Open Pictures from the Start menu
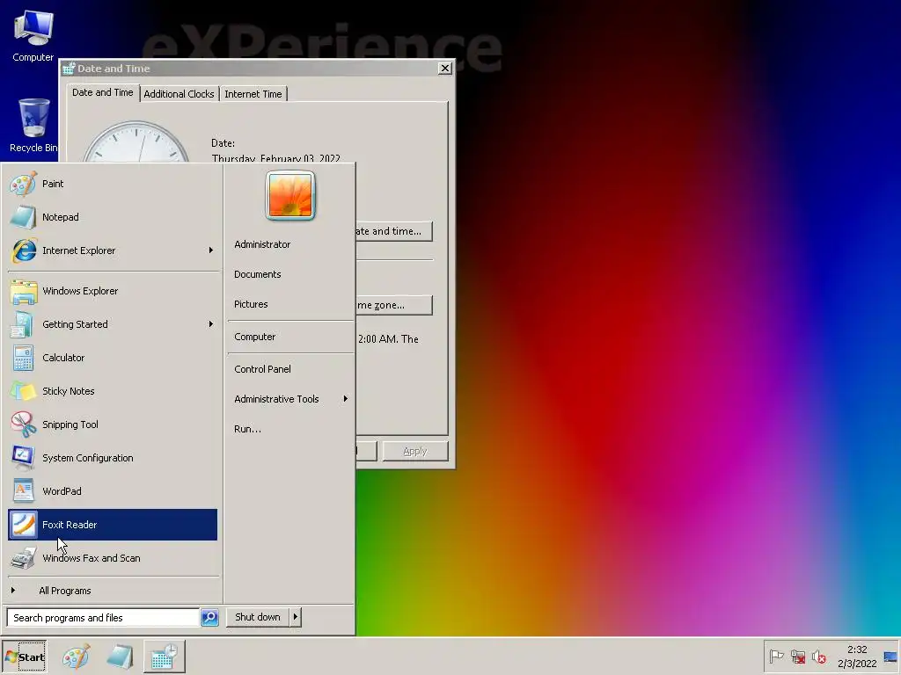This screenshot has height=675, width=901. (251, 304)
